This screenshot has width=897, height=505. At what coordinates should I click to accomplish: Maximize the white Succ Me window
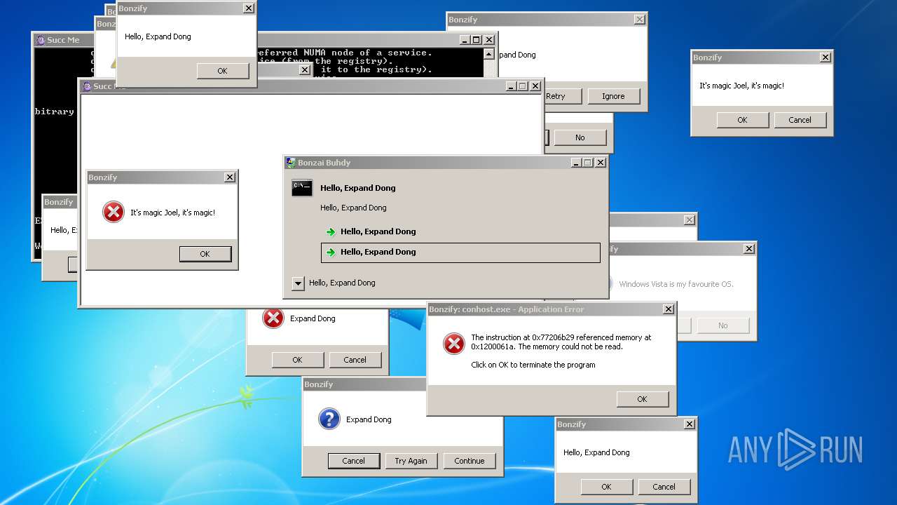(x=523, y=86)
